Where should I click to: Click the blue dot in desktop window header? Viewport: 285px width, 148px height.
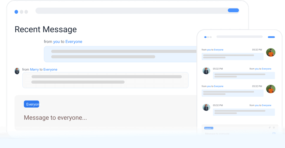(16, 12)
